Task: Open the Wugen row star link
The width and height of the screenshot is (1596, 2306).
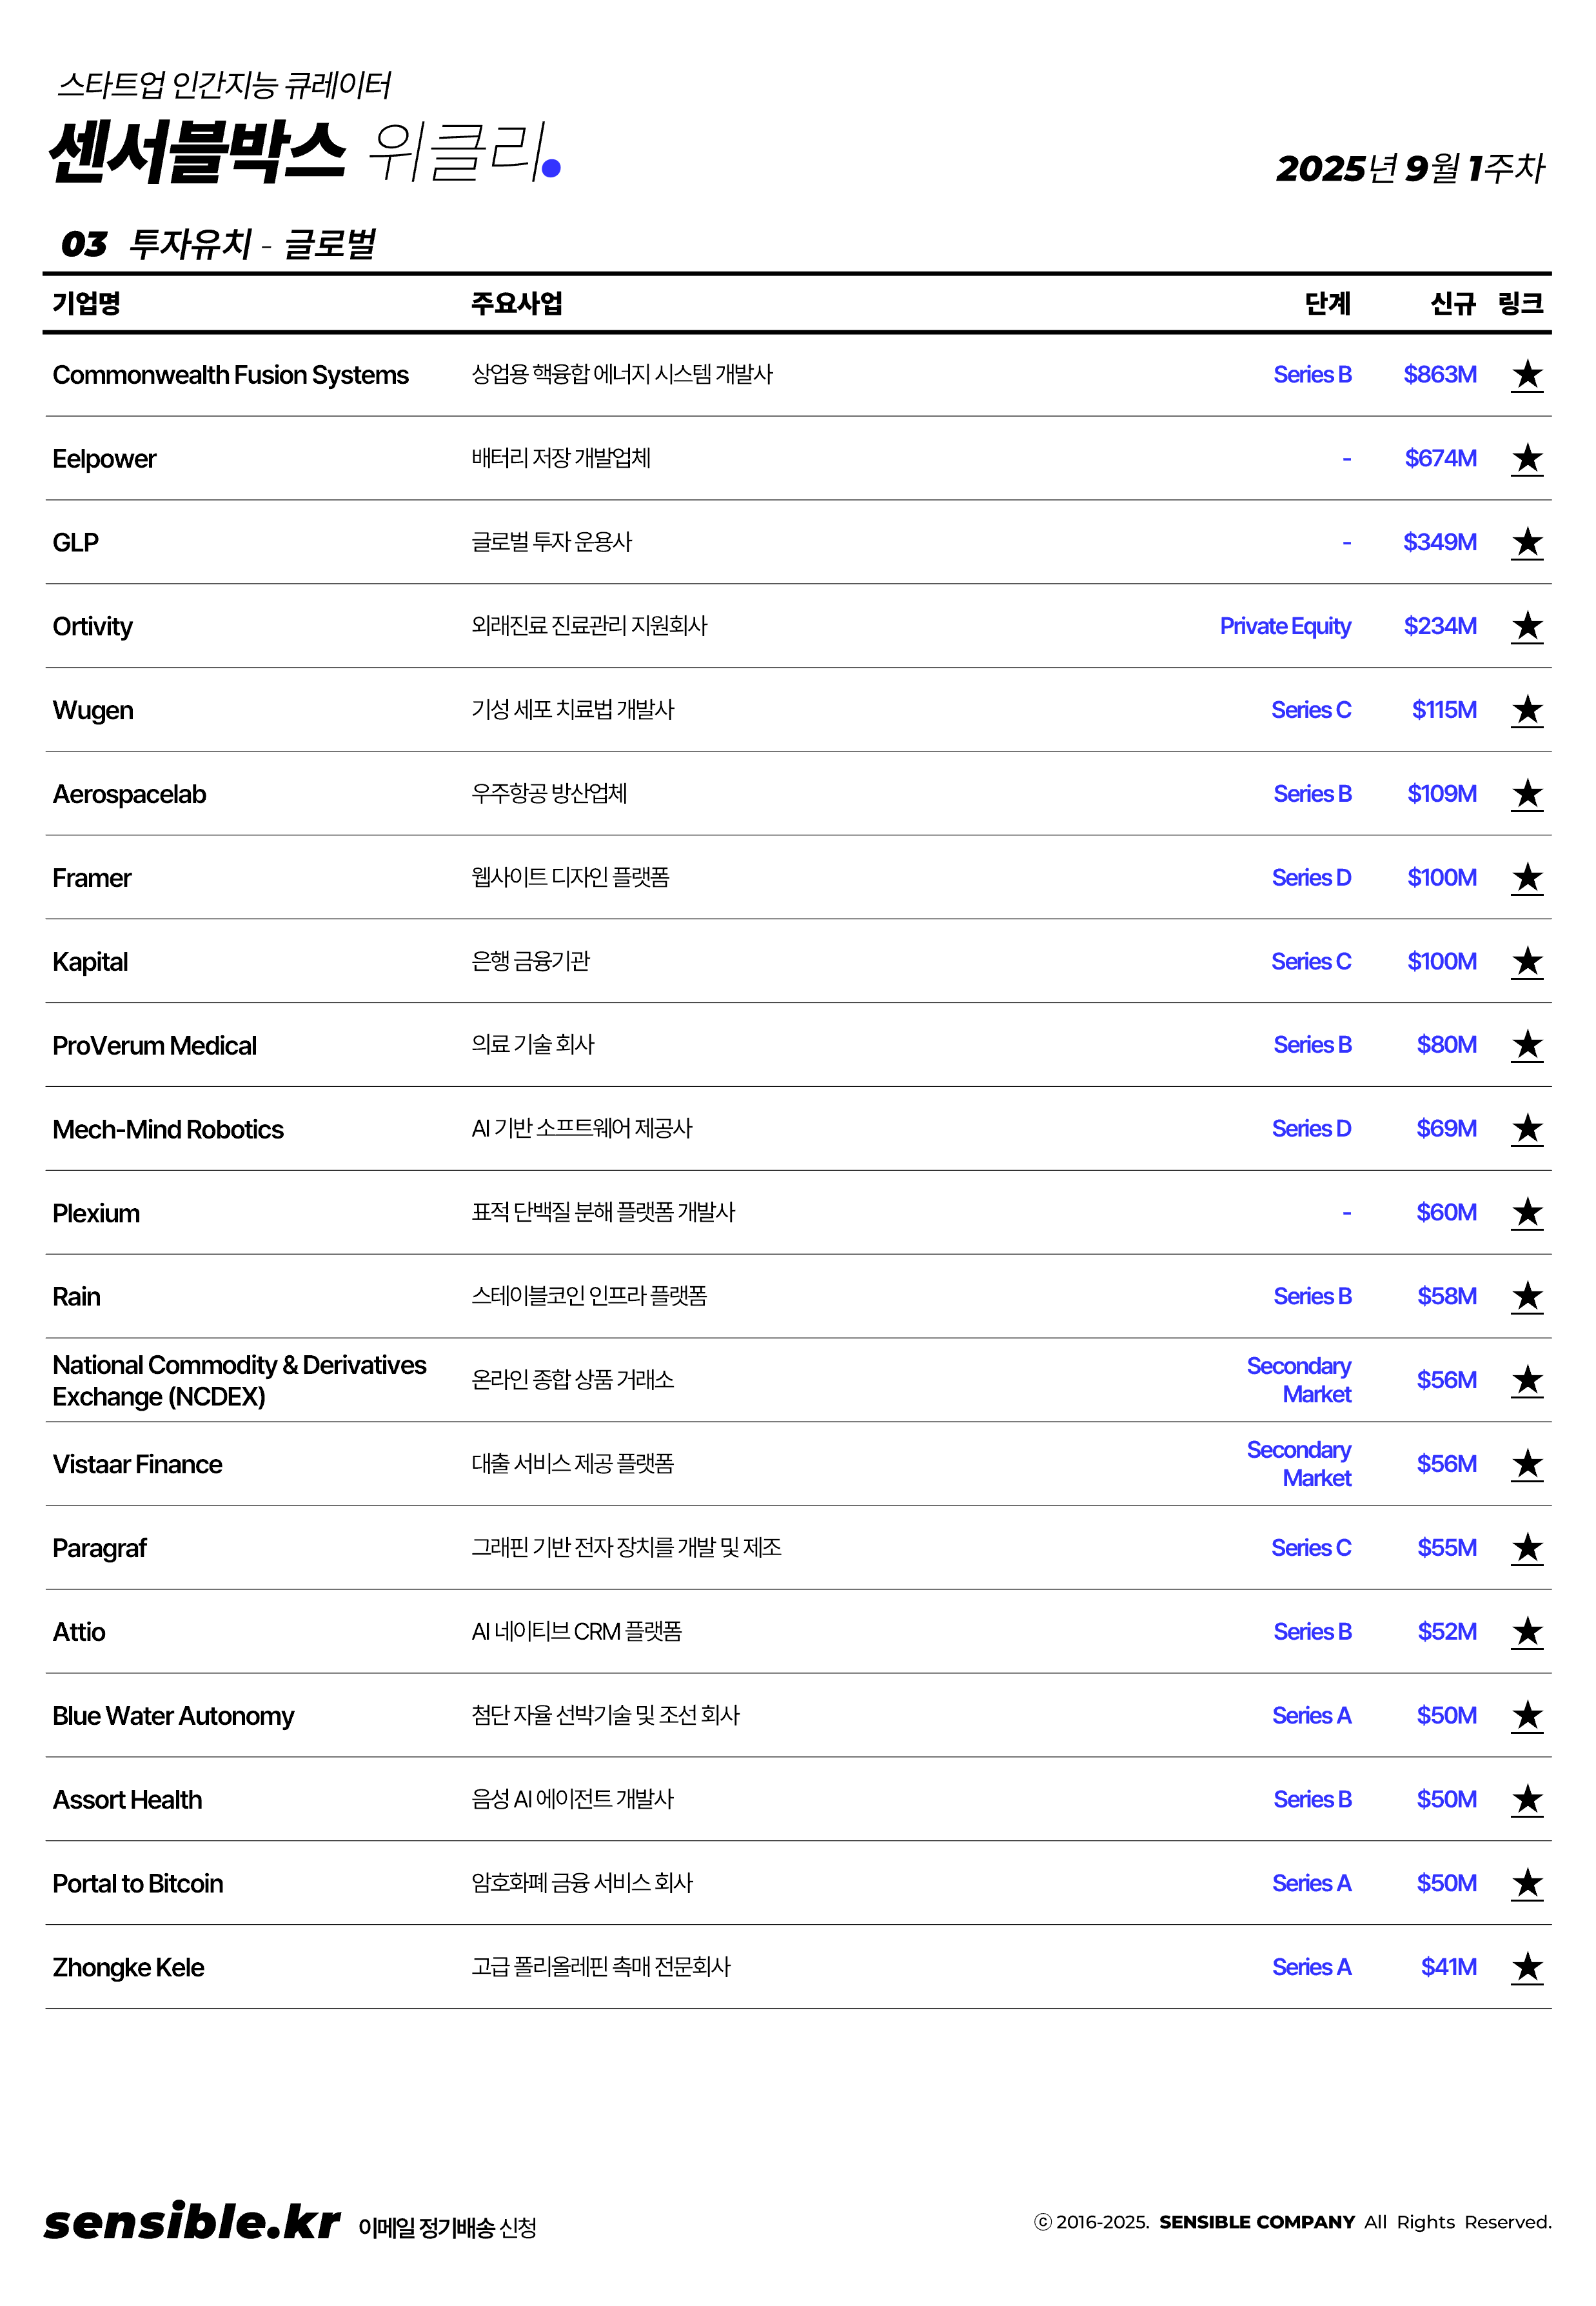Action: point(1526,711)
